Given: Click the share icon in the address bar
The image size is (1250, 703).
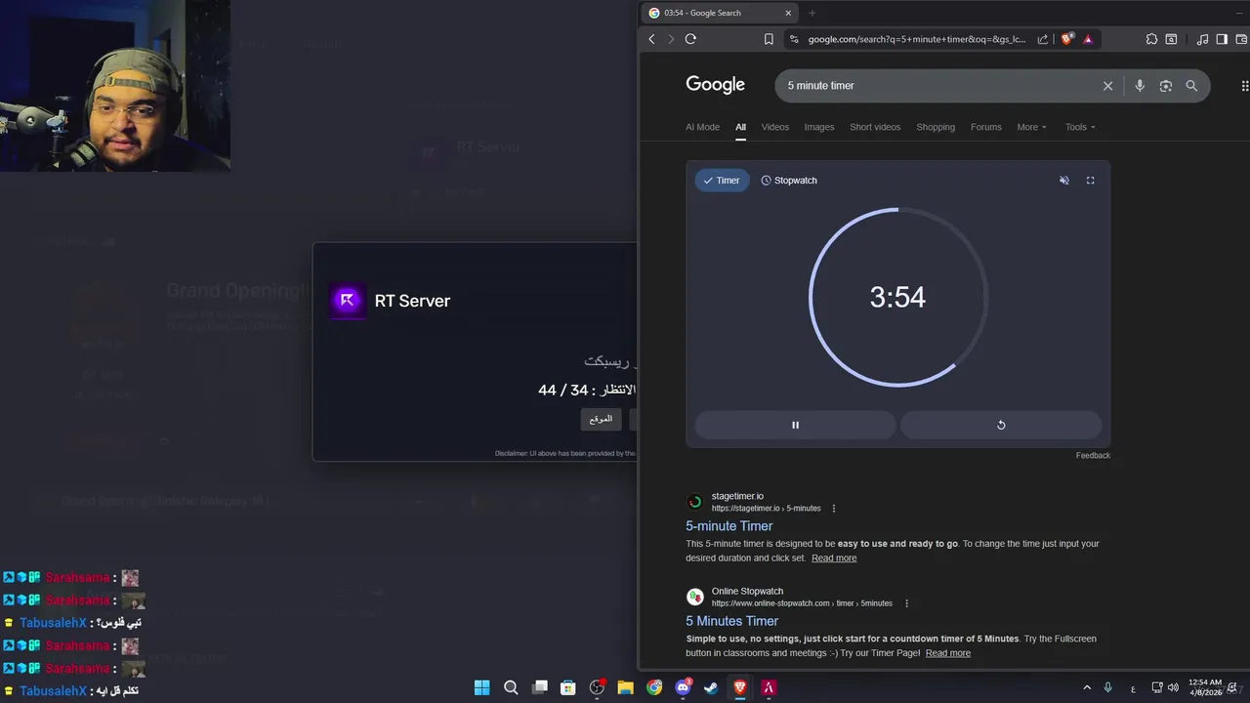Looking at the screenshot, I should 1043,39.
